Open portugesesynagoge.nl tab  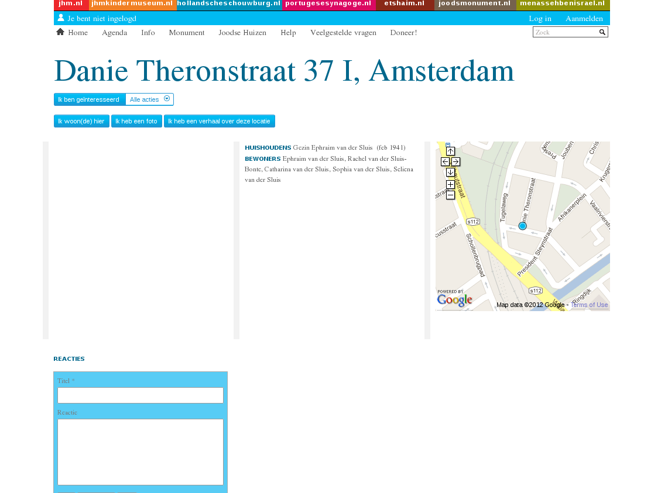coord(328,4)
